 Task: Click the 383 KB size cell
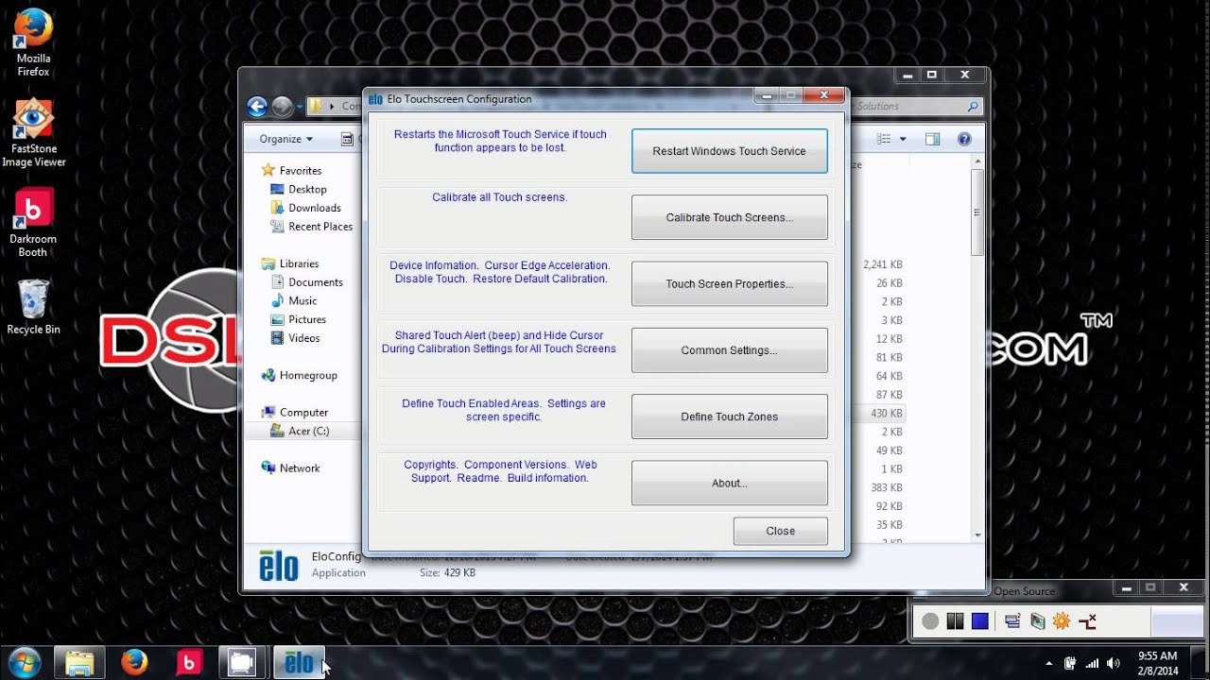point(886,487)
